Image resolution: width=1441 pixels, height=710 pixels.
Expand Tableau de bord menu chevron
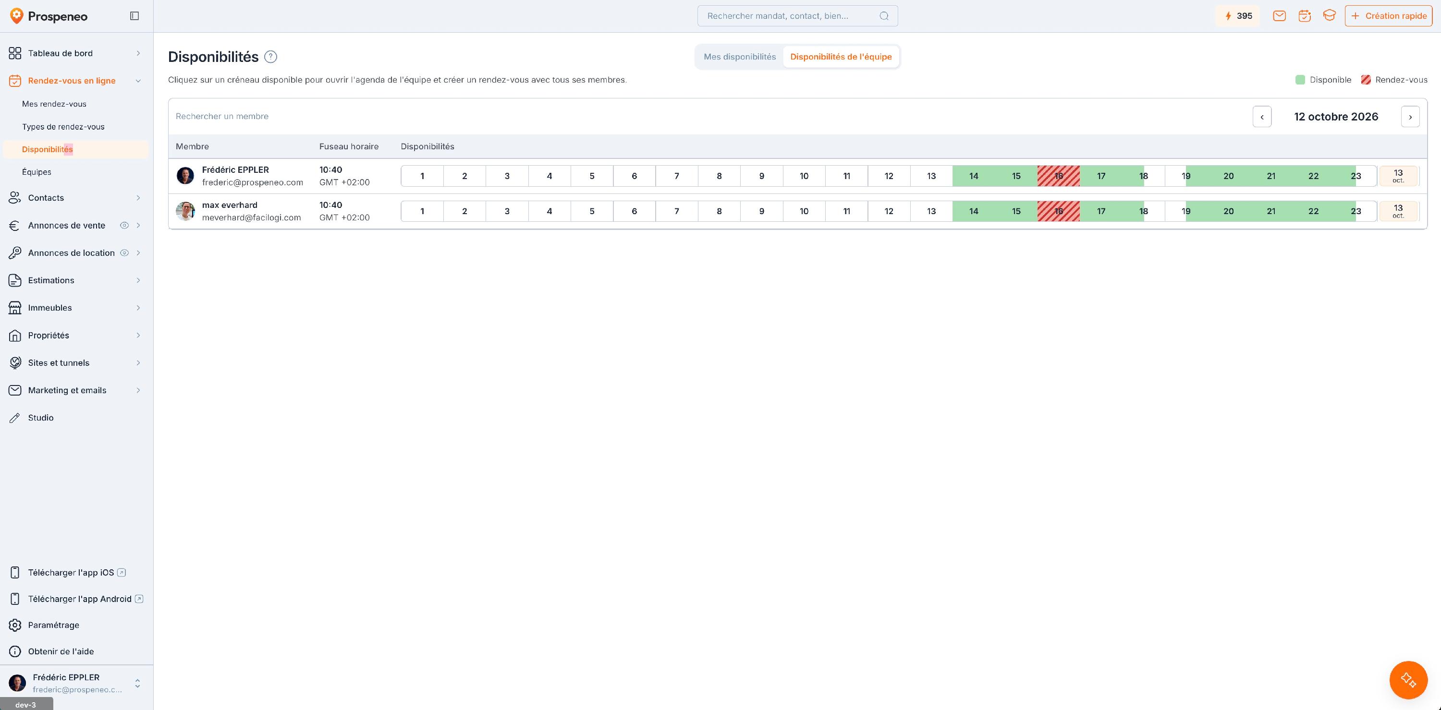tap(138, 53)
